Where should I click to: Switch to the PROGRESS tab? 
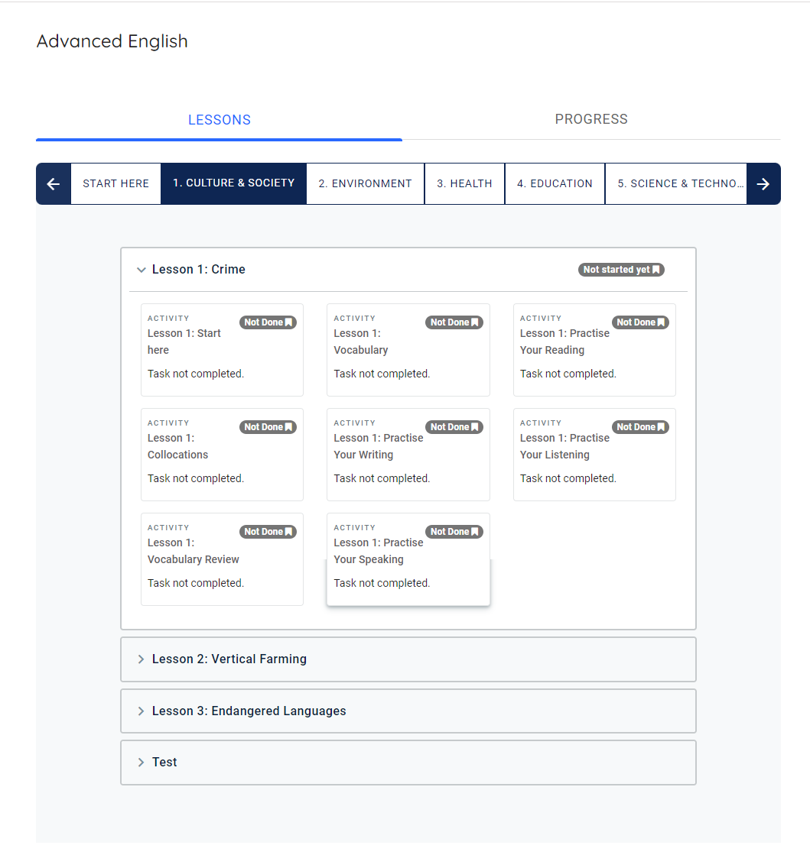[x=590, y=119]
